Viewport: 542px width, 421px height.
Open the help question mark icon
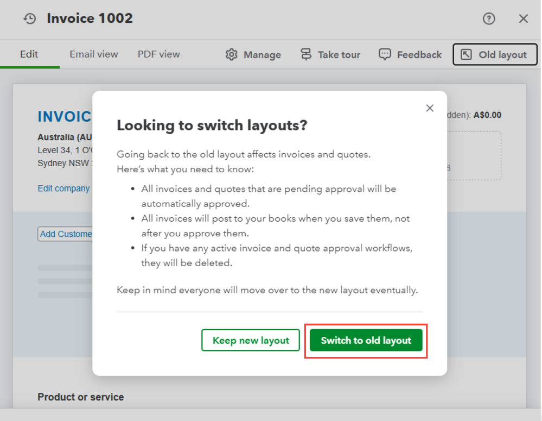(489, 18)
